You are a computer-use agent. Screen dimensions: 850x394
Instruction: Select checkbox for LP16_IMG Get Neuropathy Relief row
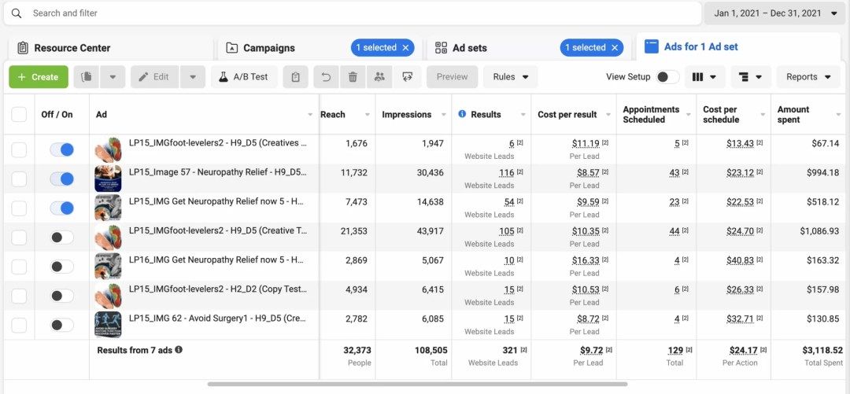point(19,267)
